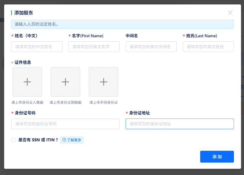Image resolution: width=244 pixels, height=175 pixels.
Task: Click the Last Name 姓氏 field
Action: coord(208,47)
